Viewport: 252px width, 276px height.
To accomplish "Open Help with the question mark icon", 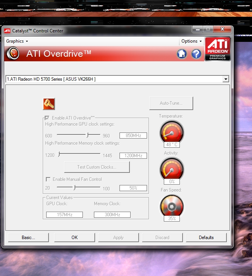I will click(196, 54).
